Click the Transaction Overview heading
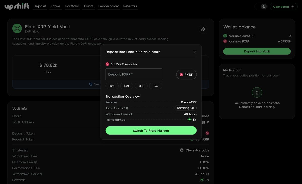302x184 pixels. point(123,97)
